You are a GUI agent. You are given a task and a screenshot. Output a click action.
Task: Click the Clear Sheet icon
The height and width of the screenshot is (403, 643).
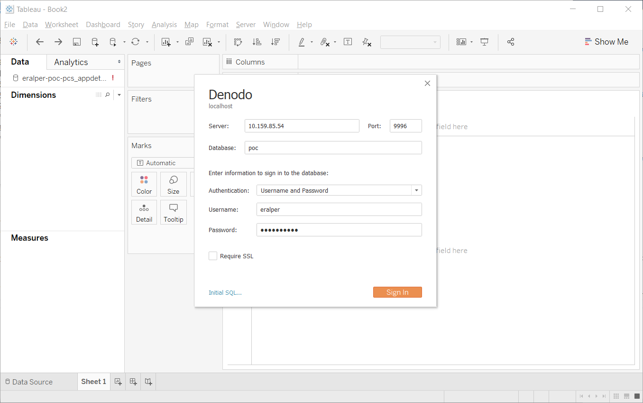coord(207,42)
